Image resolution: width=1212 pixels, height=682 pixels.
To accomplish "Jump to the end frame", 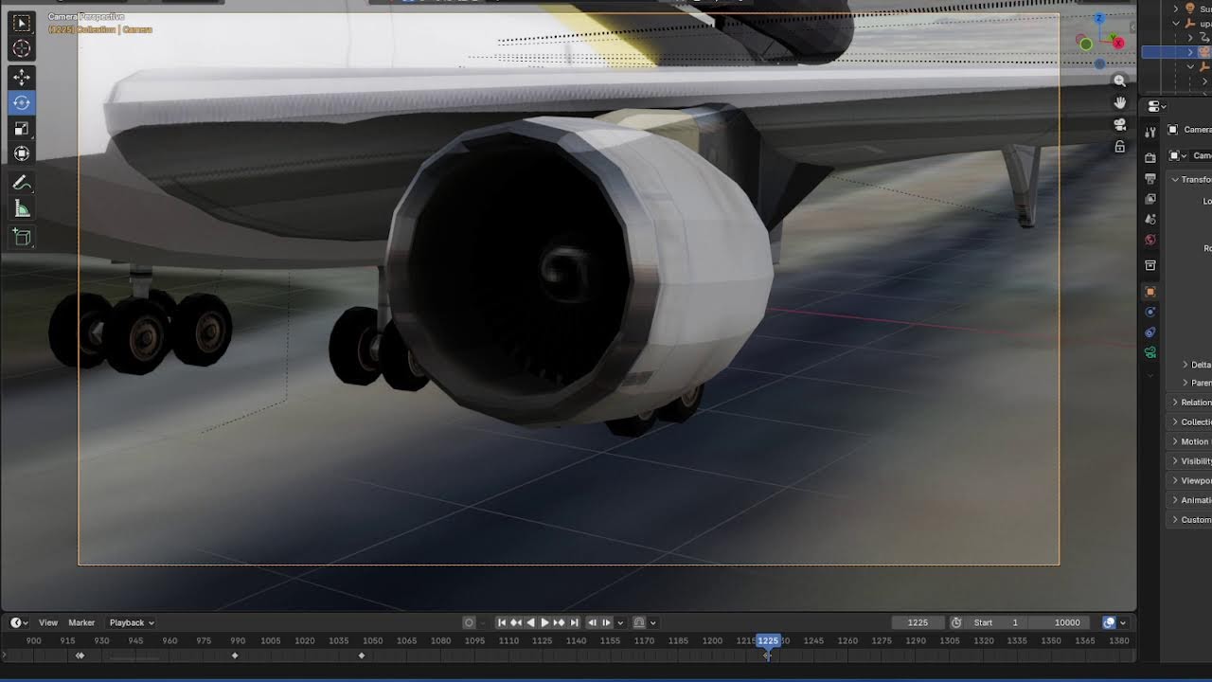I will click(x=574, y=622).
